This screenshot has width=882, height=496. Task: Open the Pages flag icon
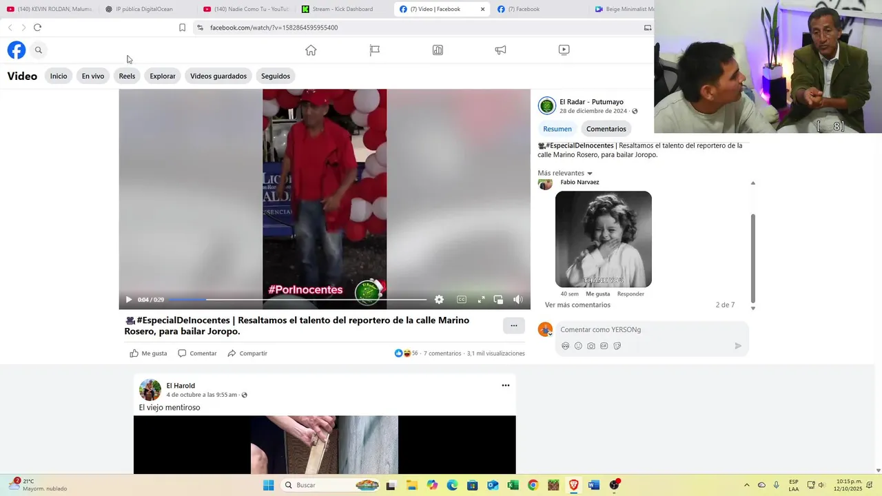pyautogui.click(x=374, y=50)
